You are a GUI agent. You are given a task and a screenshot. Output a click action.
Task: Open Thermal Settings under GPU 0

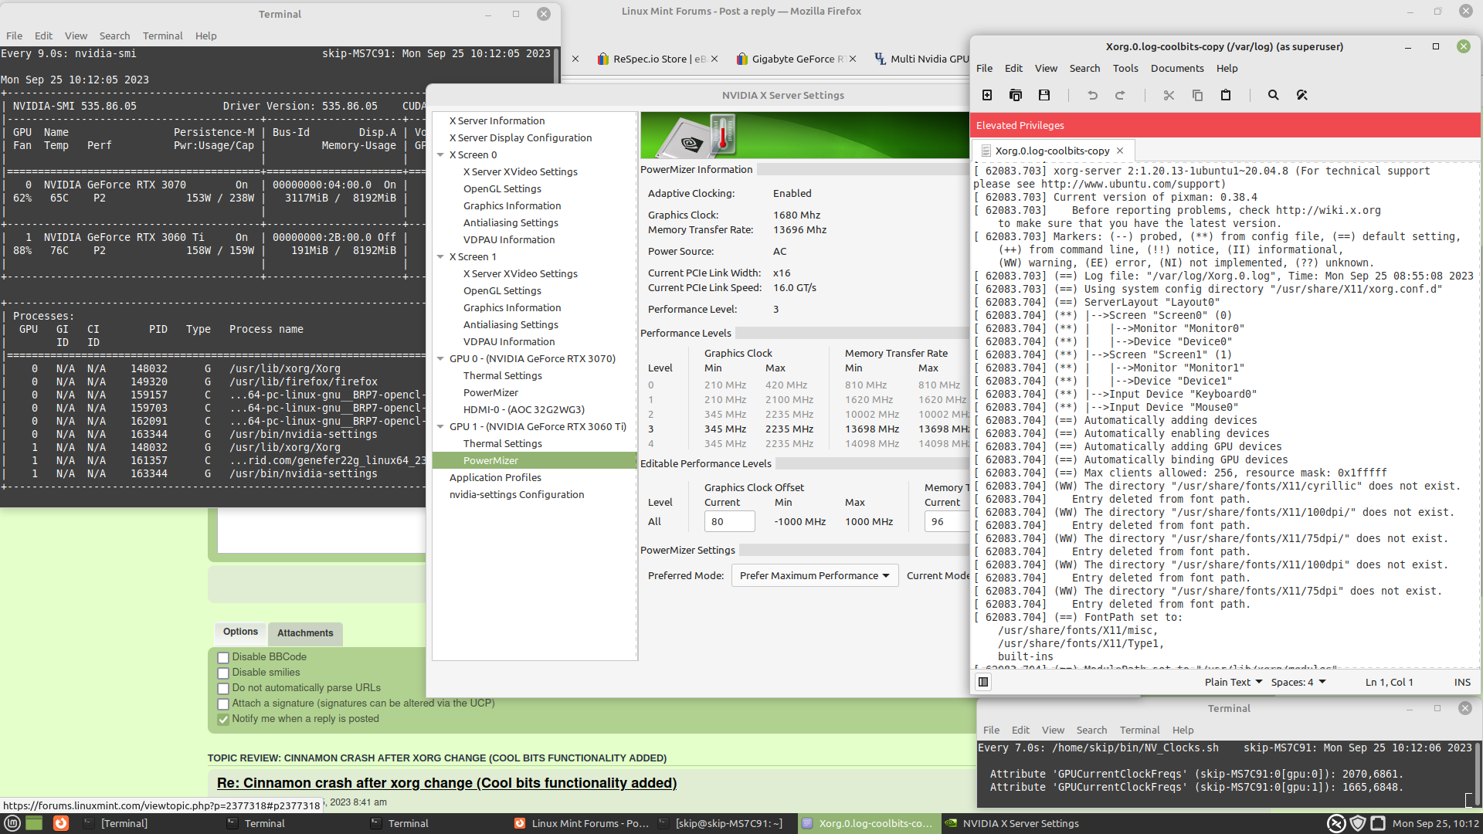(502, 375)
